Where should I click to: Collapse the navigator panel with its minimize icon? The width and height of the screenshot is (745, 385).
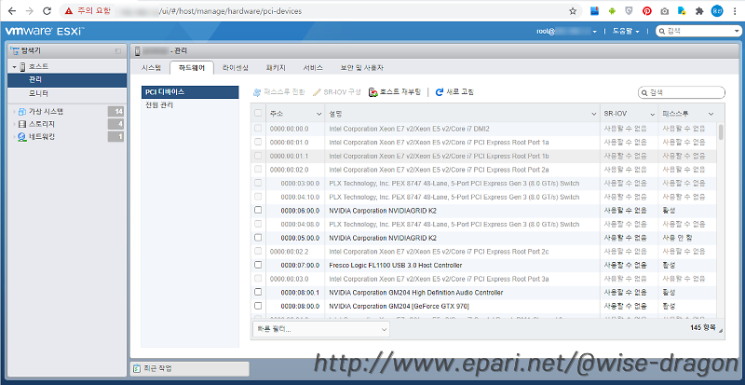[x=118, y=51]
